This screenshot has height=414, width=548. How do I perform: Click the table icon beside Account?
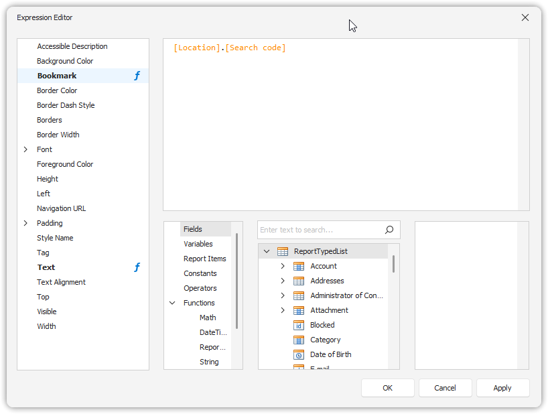[298, 266]
